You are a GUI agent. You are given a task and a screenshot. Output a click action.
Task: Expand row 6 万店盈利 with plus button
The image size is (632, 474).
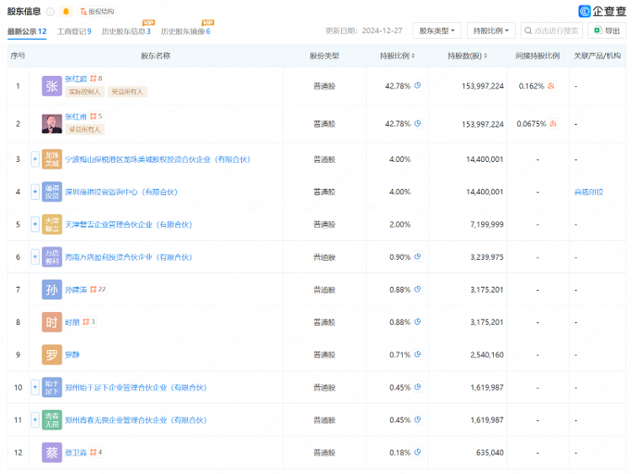(x=35, y=257)
